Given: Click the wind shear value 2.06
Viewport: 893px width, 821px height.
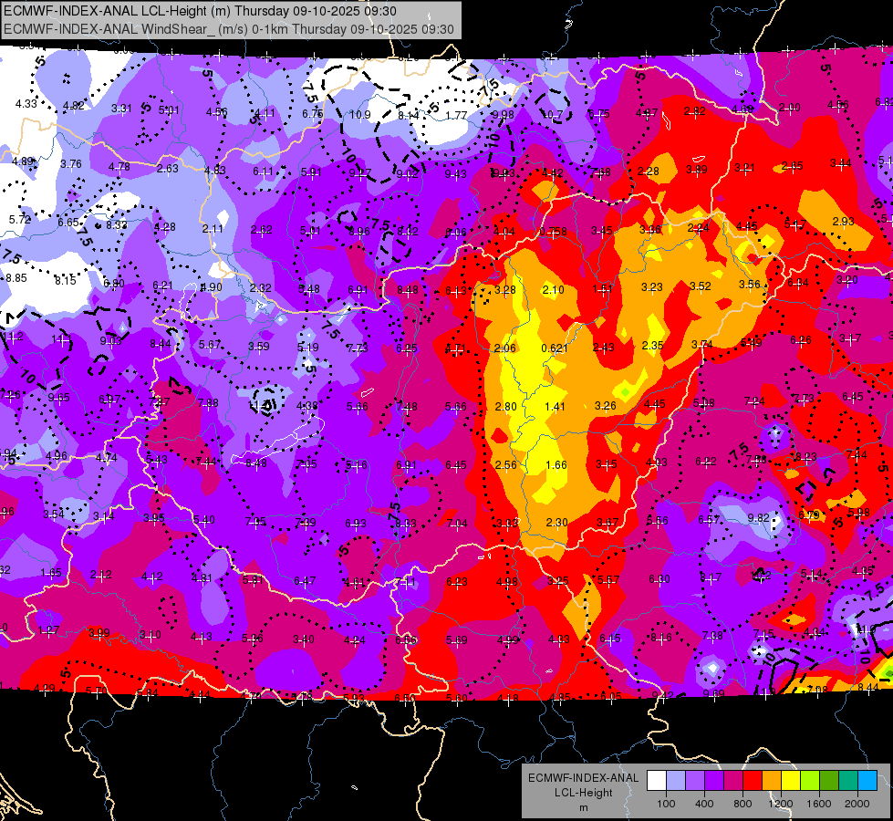Looking at the screenshot, I should point(504,348).
